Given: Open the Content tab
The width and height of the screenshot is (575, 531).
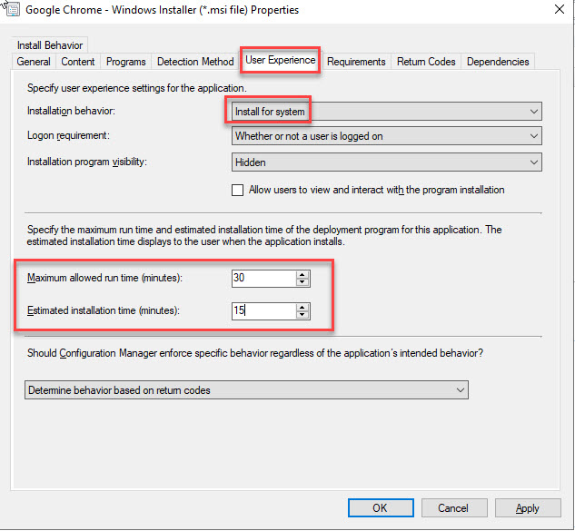Looking at the screenshot, I should click(x=78, y=62).
